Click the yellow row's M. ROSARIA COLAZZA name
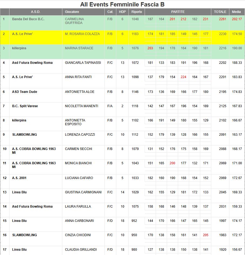The width and height of the screenshot is (245, 255). [82, 34]
